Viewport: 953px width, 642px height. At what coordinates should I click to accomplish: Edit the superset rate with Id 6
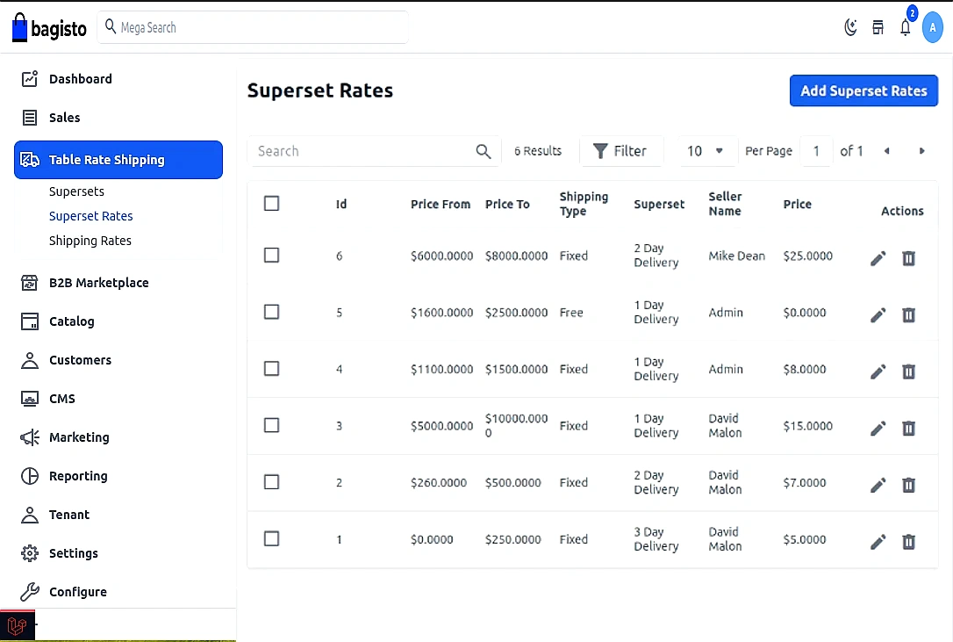click(878, 257)
